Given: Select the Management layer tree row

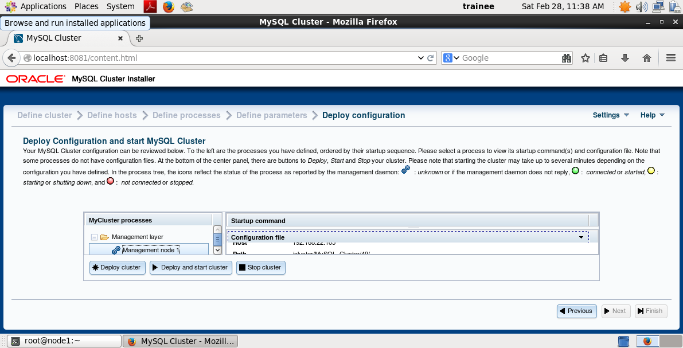Looking at the screenshot, I should [x=137, y=237].
